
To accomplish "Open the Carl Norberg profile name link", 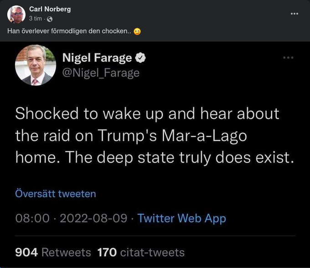I will pos(50,9).
